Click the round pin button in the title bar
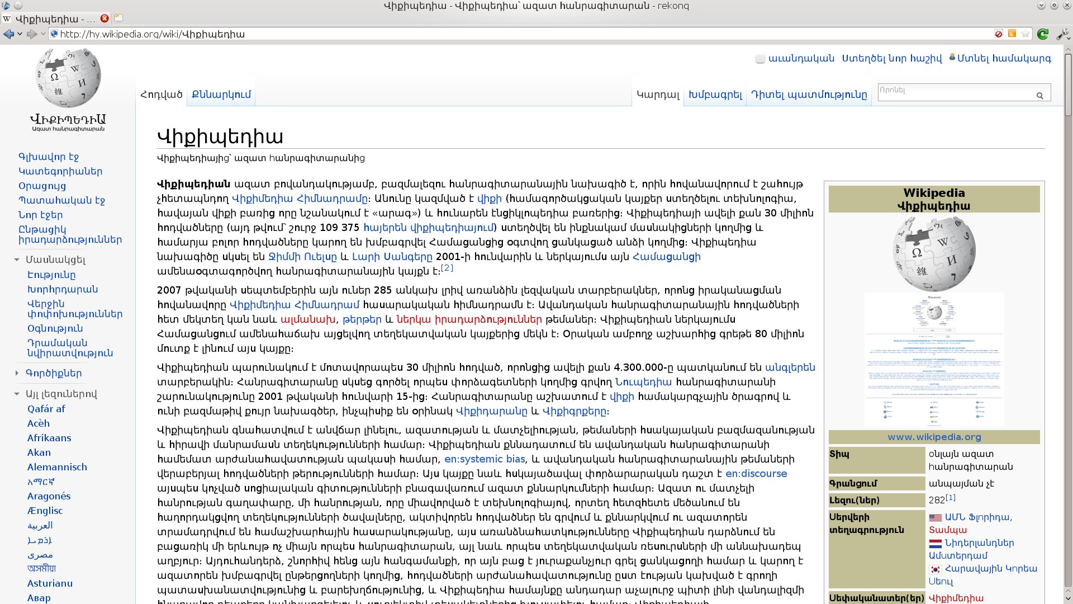Image resolution: width=1073 pixels, height=604 pixels. (x=18, y=6)
